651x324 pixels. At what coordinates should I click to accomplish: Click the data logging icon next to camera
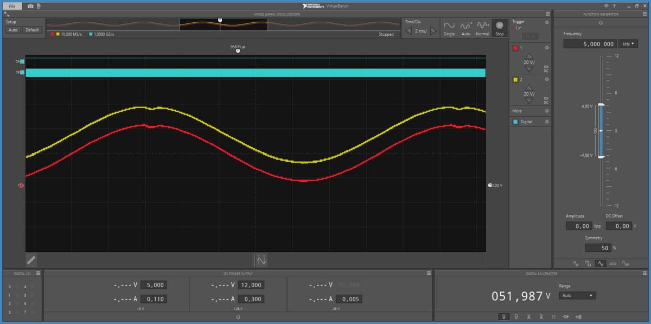39,5
